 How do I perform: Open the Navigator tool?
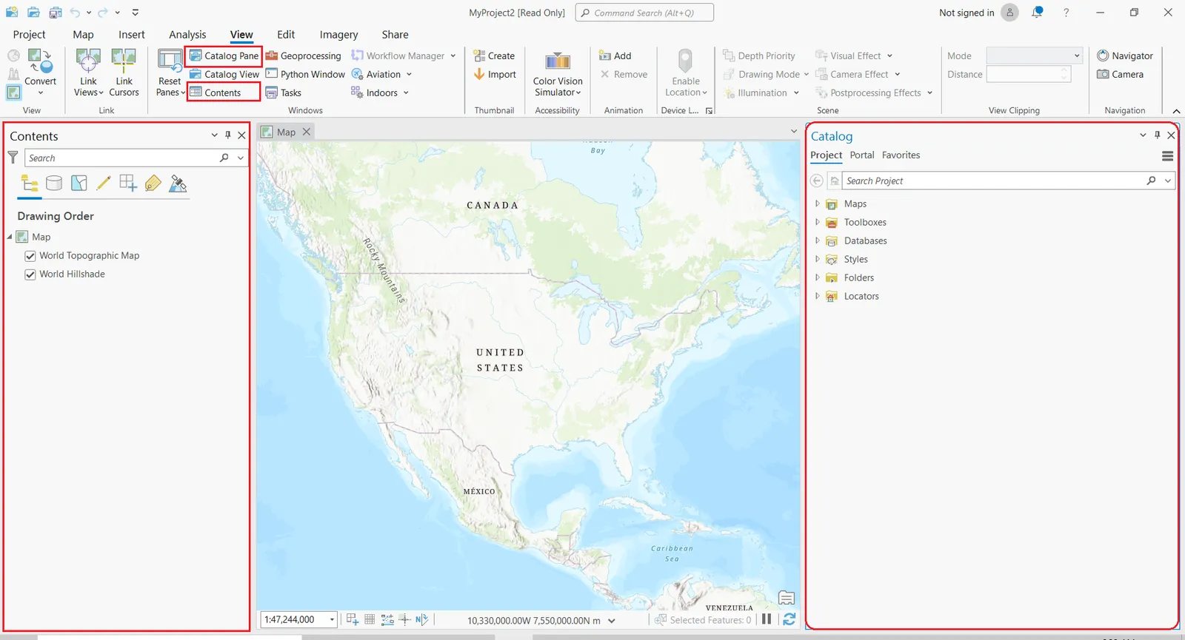tap(1124, 55)
